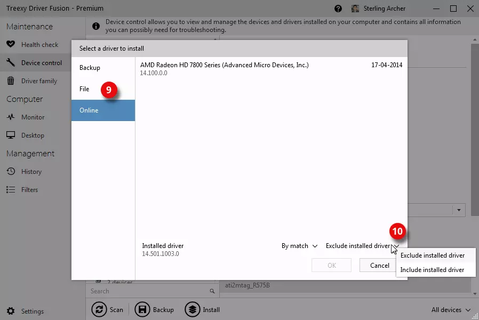Click the scrollbar up arrow
Screen dimensions: 479x320
point(475,39)
